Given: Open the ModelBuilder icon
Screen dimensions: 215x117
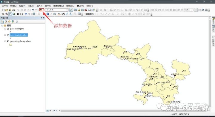Looking at the screenshot, I should pos(94,10).
